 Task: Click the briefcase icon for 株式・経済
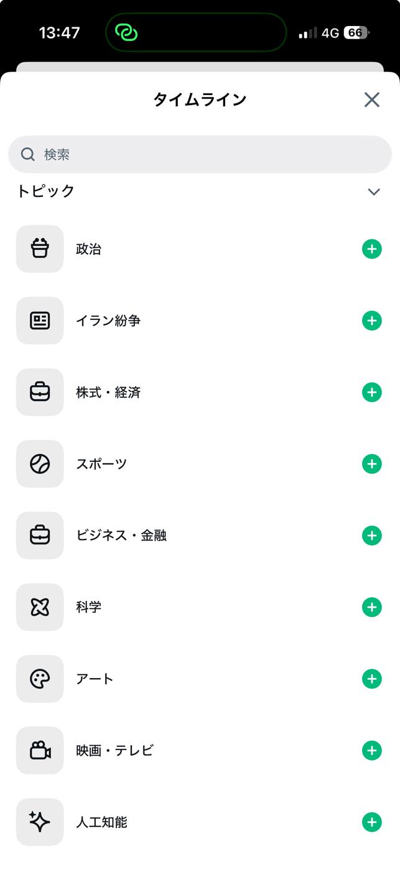click(x=39, y=392)
